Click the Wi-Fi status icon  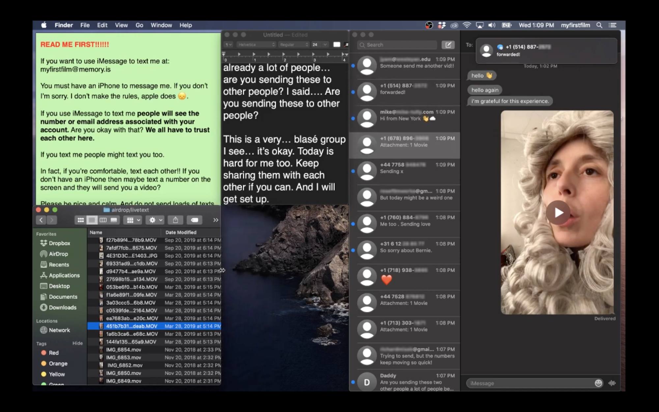click(x=467, y=25)
